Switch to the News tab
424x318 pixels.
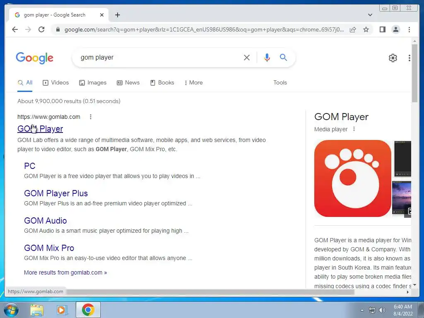[128, 83]
